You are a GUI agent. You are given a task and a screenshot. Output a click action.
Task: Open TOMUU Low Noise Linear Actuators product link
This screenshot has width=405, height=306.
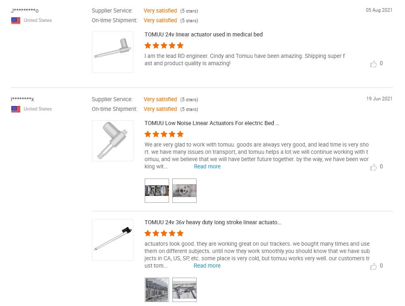pyautogui.click(x=212, y=123)
